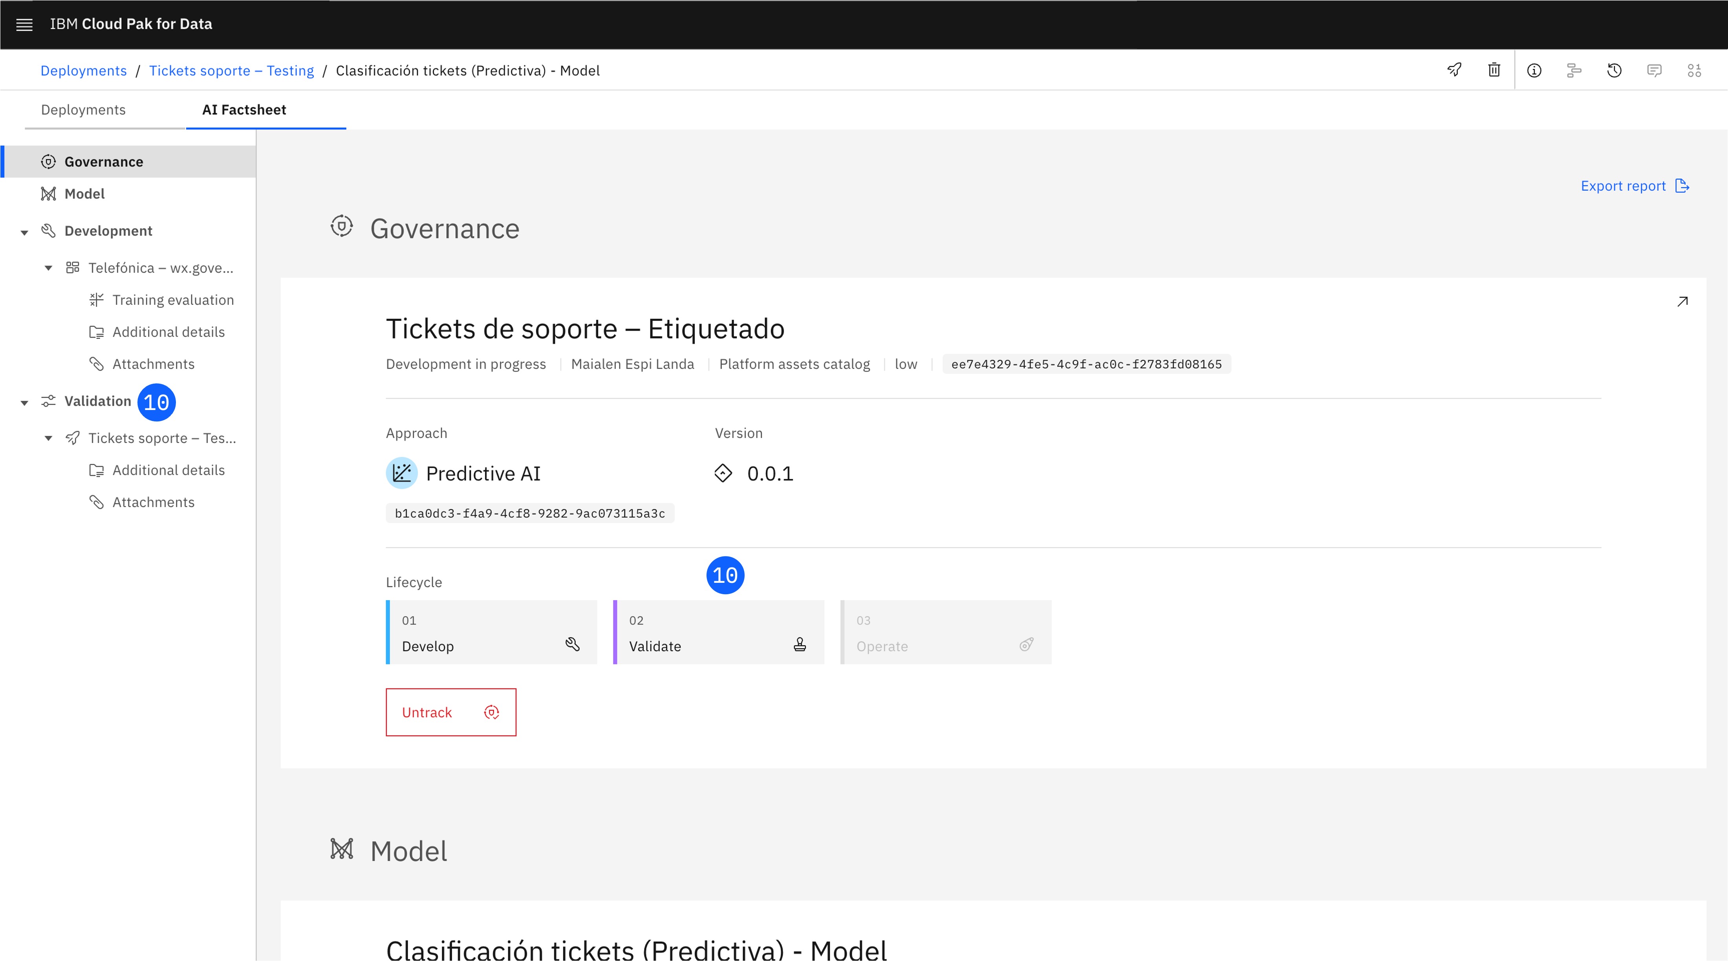Click the version diamond icon
This screenshot has height=961, width=1728.
point(723,473)
